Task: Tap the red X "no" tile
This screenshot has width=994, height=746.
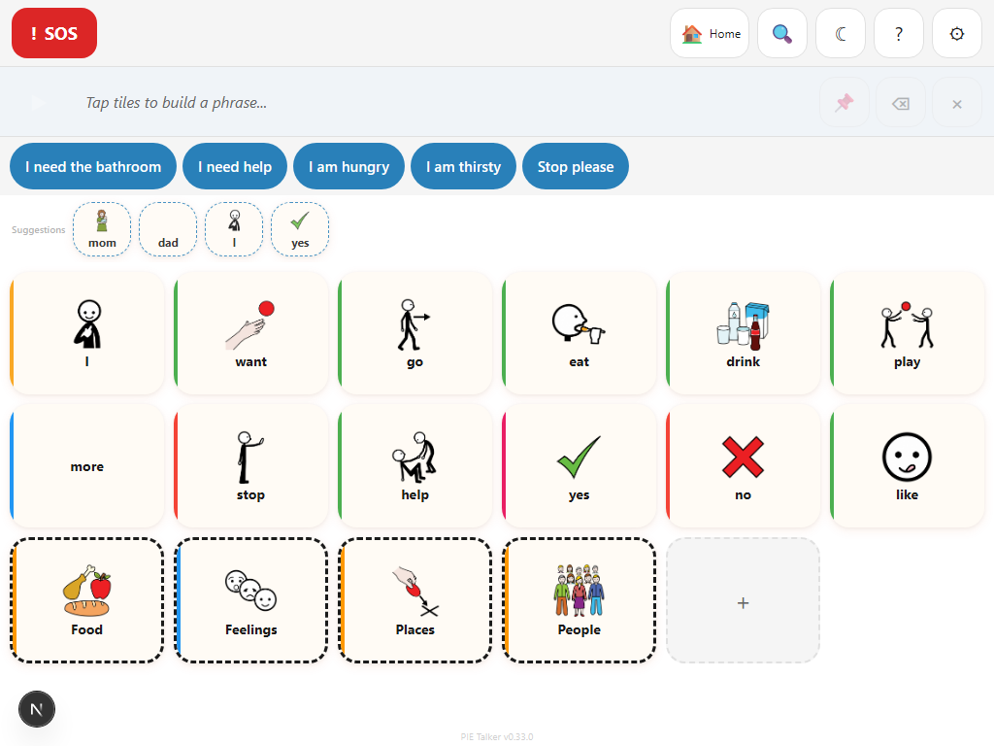Action: click(744, 466)
